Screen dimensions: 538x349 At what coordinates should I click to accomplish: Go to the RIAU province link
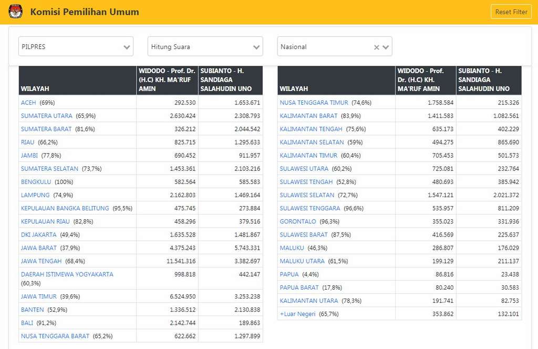(27, 142)
